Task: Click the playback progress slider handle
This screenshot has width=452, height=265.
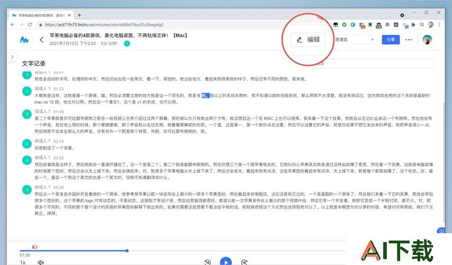Action: (127, 251)
